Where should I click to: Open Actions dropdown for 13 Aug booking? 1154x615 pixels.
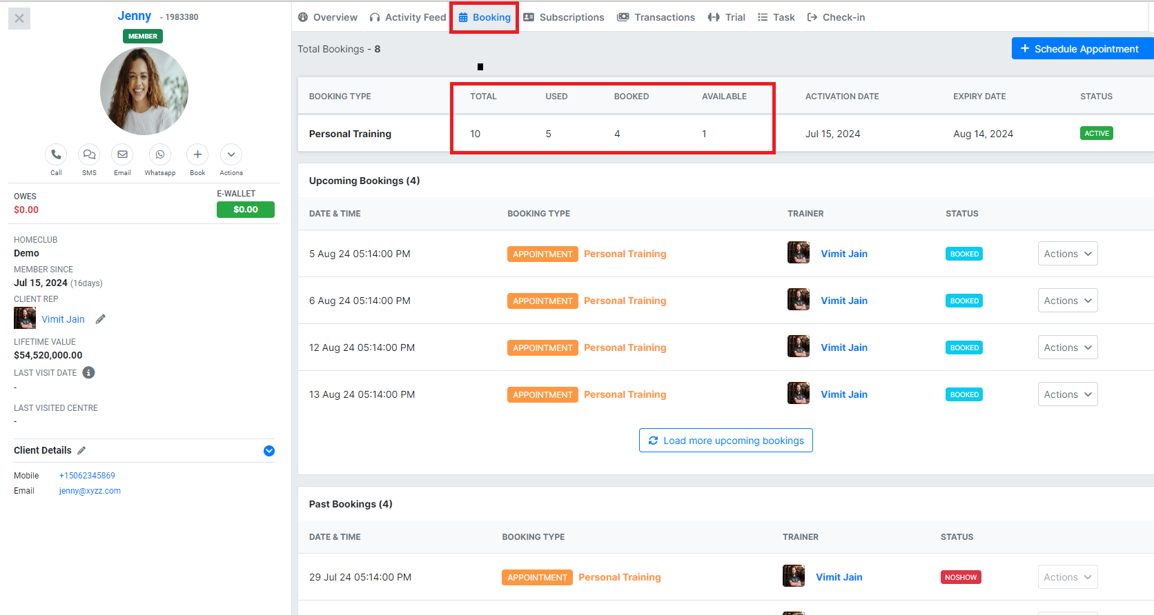[1067, 394]
